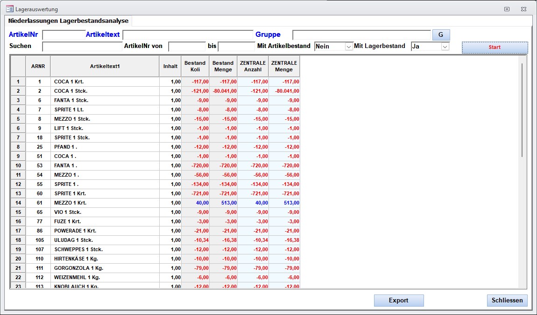This screenshot has height=315, width=537.
Task: Focus the ArtikelNr input field
Action: (x=64, y=35)
